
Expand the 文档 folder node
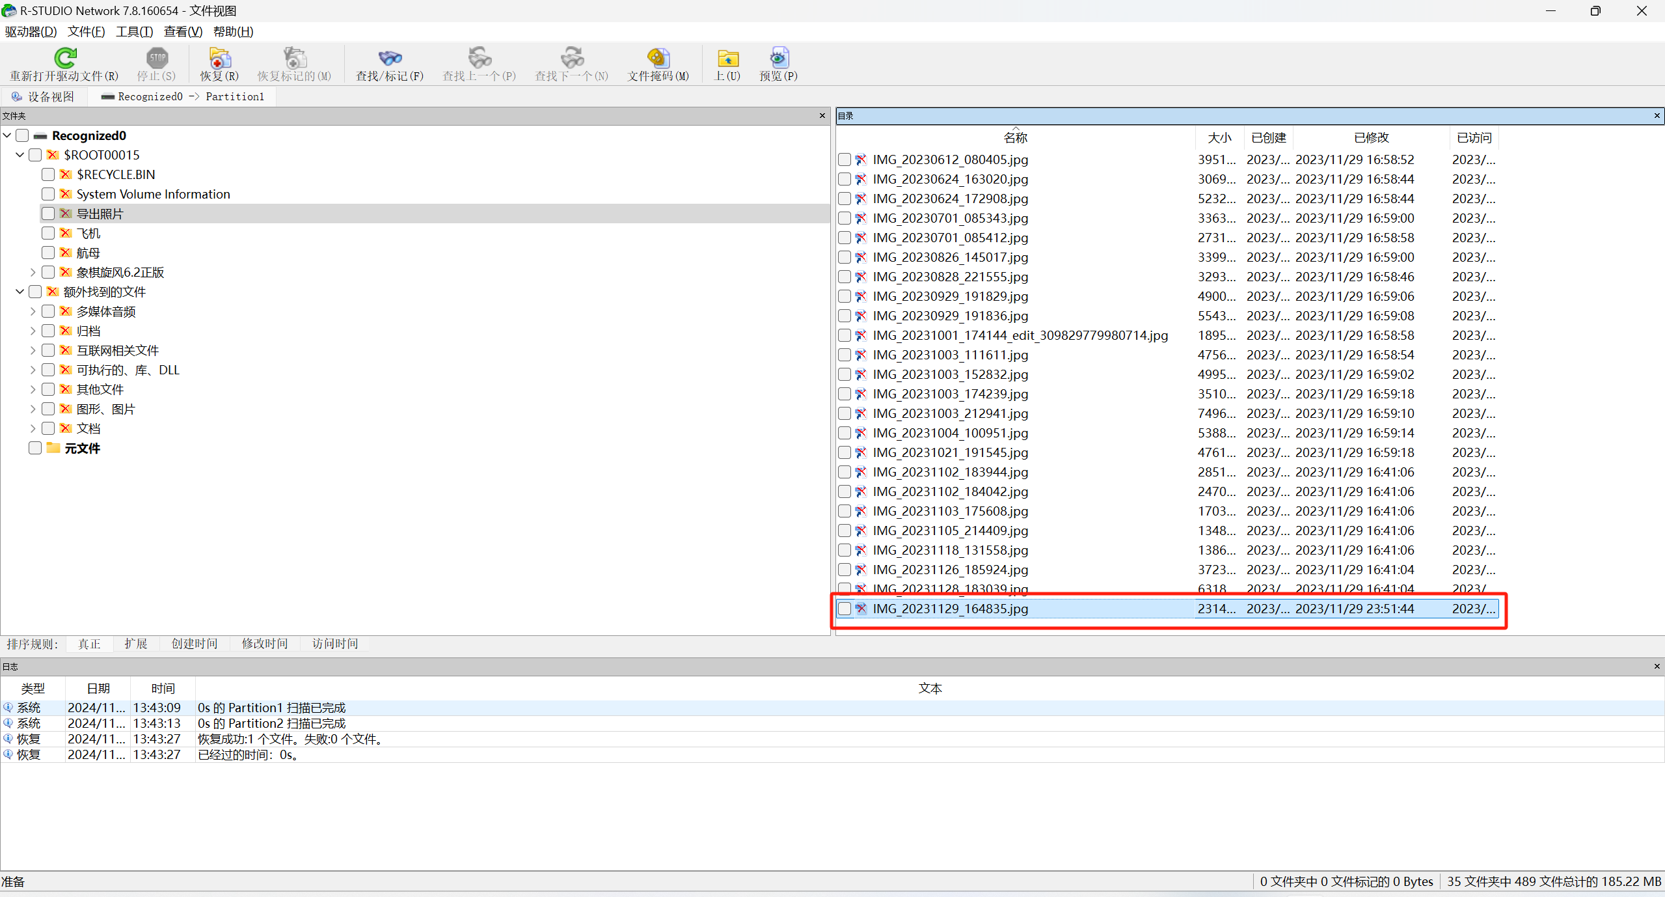(33, 428)
